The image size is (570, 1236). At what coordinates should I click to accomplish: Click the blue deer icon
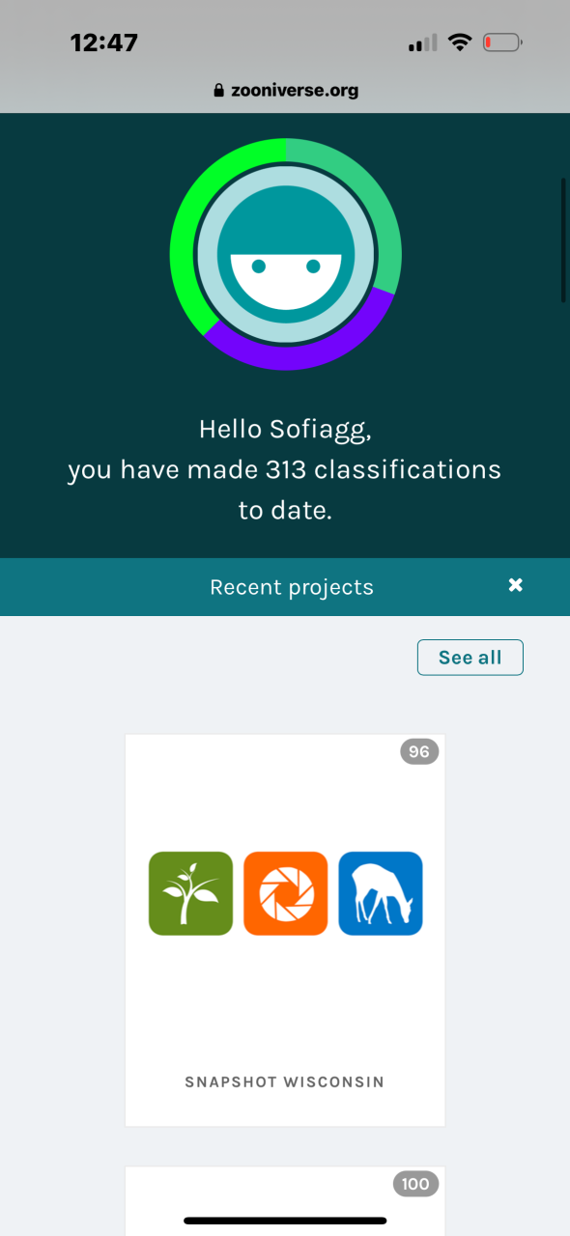pos(381,893)
